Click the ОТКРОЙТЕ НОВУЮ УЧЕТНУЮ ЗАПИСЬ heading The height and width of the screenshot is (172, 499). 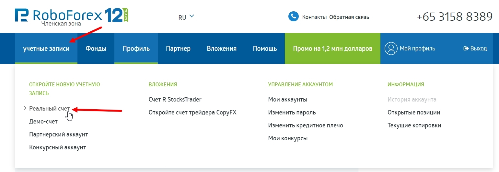64,89
